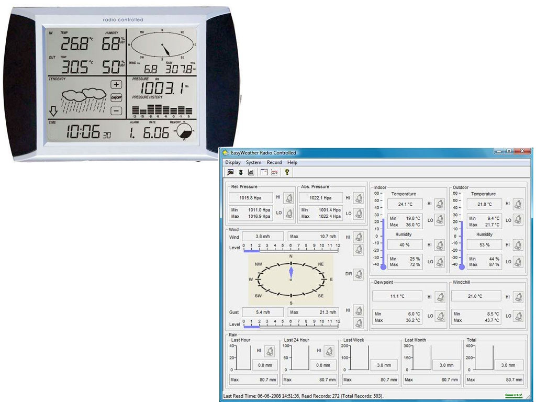Viewport: 536px width, 402px height.
Task: Toggle the Rel. Pressure HI alarm
Action: tap(288, 198)
